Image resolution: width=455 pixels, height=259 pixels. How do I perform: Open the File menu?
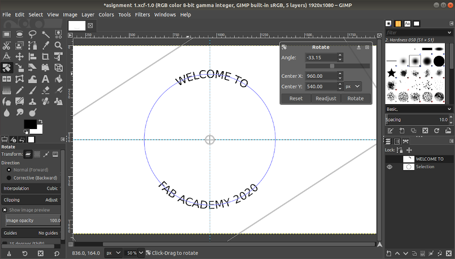[6, 14]
